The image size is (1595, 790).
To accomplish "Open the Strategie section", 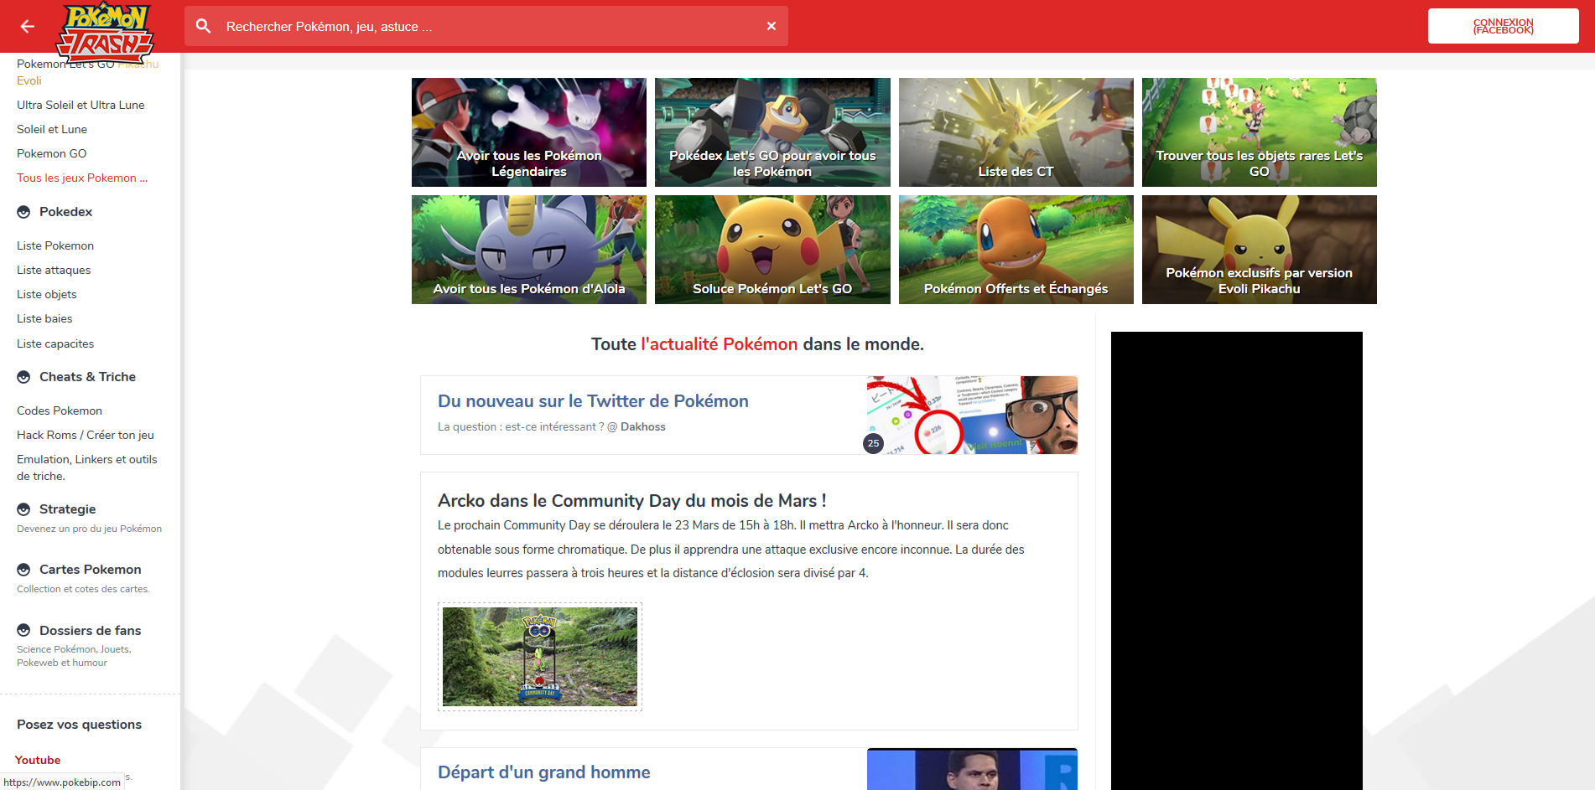I will [x=67, y=509].
